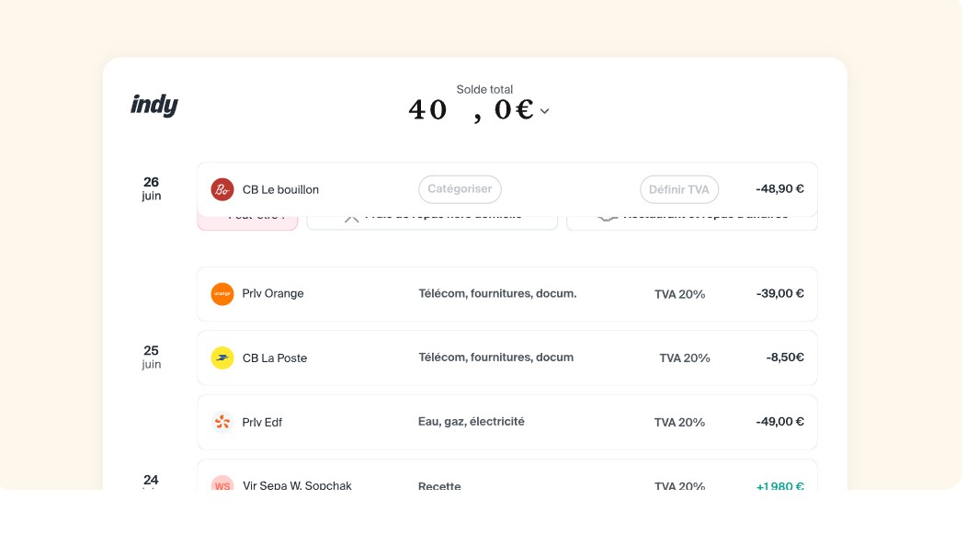Click the Orange merchant logo
The image size is (967, 534).
(222, 294)
